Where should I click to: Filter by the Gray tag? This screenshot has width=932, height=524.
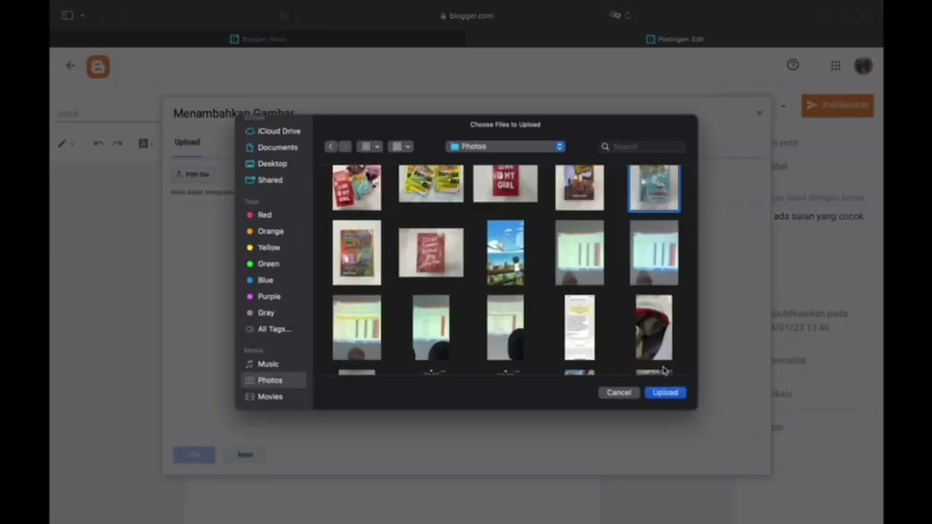260,313
